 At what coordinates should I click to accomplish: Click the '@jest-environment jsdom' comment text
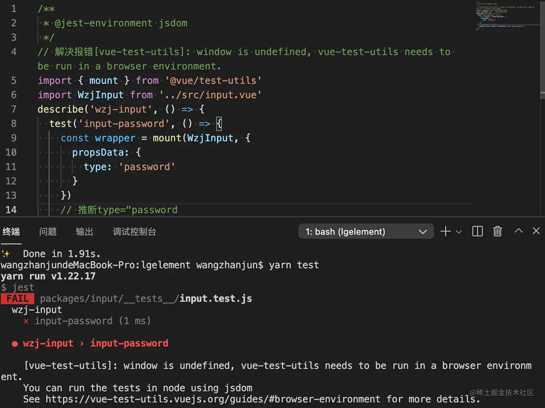pyautogui.click(x=121, y=23)
